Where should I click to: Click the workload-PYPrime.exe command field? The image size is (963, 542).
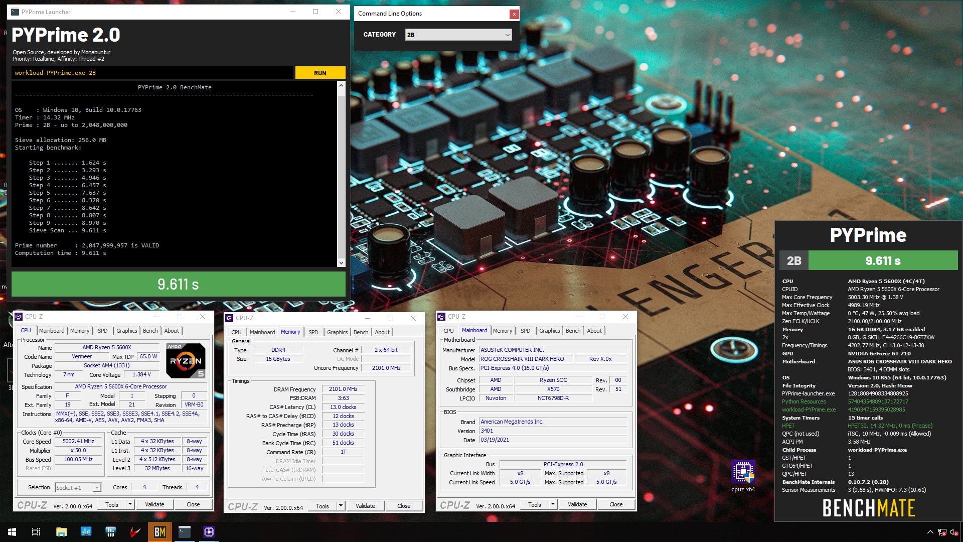click(x=152, y=73)
